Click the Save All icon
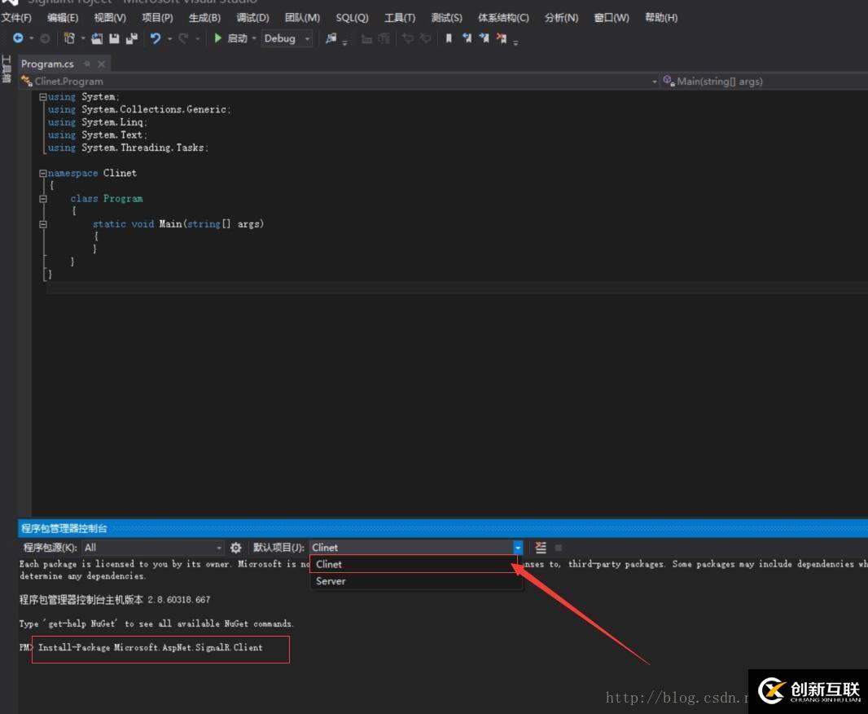Screen dimensions: 868x714 coord(132,38)
